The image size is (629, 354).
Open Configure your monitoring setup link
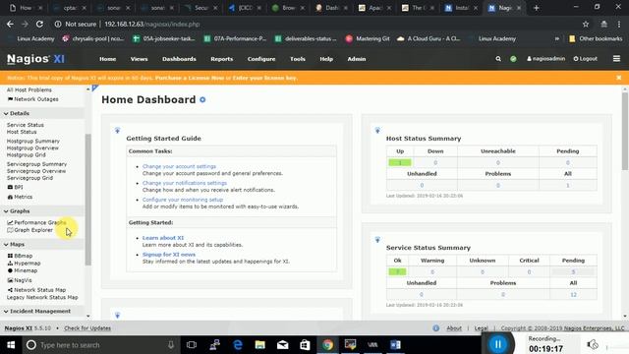(183, 200)
